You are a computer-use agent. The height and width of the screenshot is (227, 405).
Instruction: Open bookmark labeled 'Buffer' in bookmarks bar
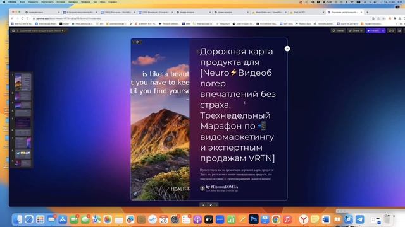[x=65, y=24]
